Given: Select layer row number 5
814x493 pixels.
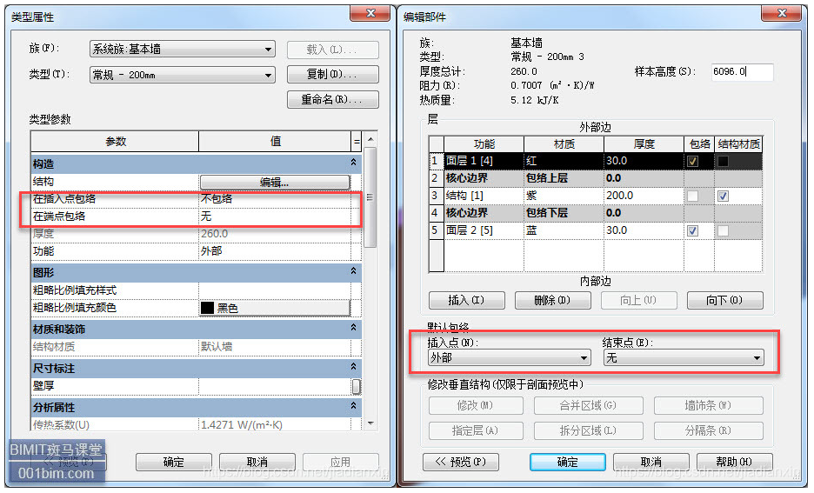Looking at the screenshot, I should [x=436, y=230].
